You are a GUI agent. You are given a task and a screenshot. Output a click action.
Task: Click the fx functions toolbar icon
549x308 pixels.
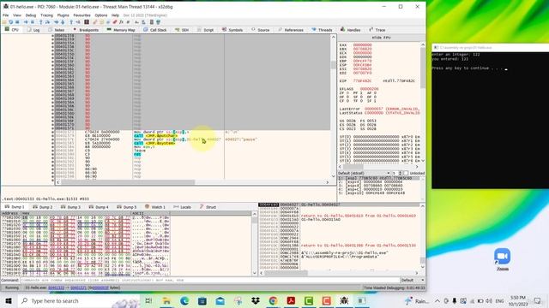click(x=121, y=22)
